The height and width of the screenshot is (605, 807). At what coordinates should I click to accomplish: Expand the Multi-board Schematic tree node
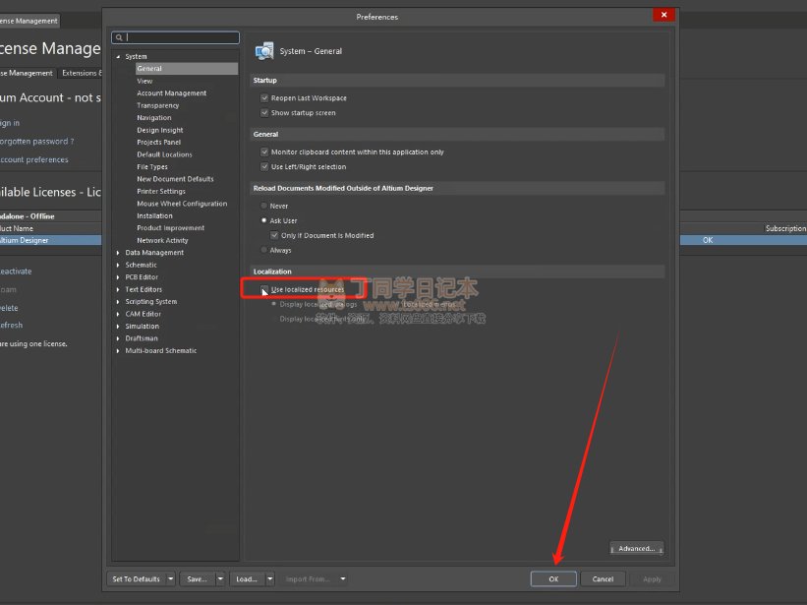click(118, 350)
